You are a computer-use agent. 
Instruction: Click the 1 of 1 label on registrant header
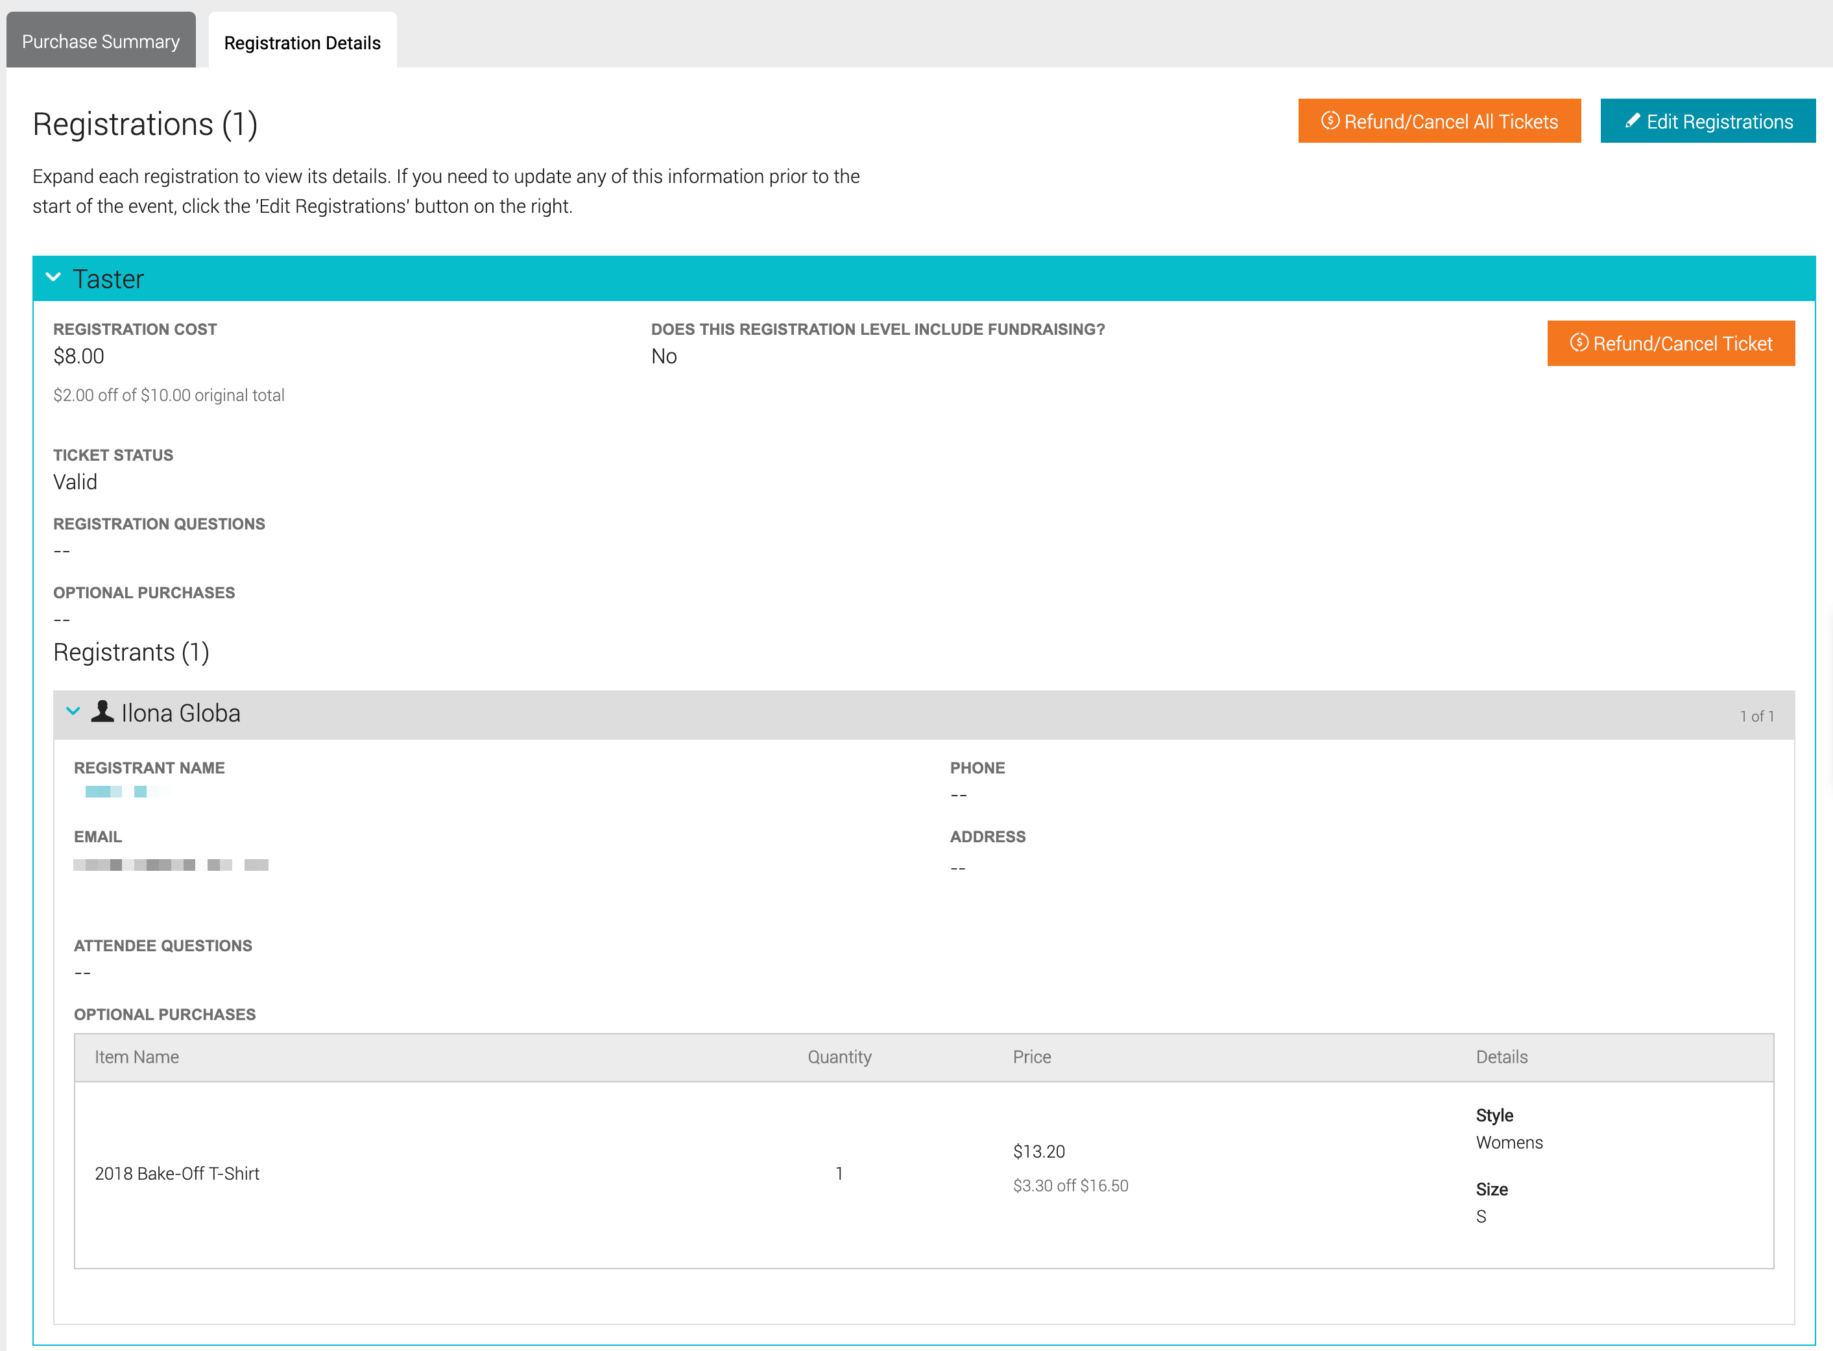tap(1758, 714)
